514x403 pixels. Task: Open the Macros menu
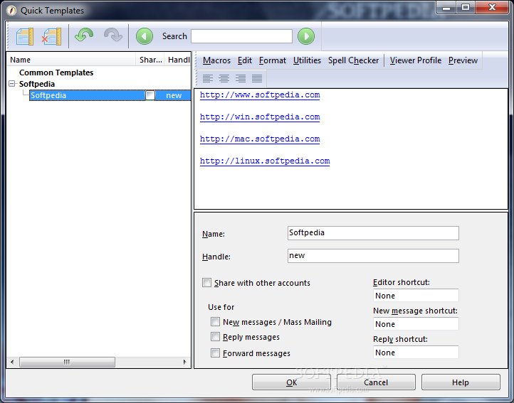click(216, 60)
